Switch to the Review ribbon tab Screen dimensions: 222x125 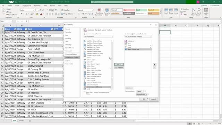click(52, 6)
